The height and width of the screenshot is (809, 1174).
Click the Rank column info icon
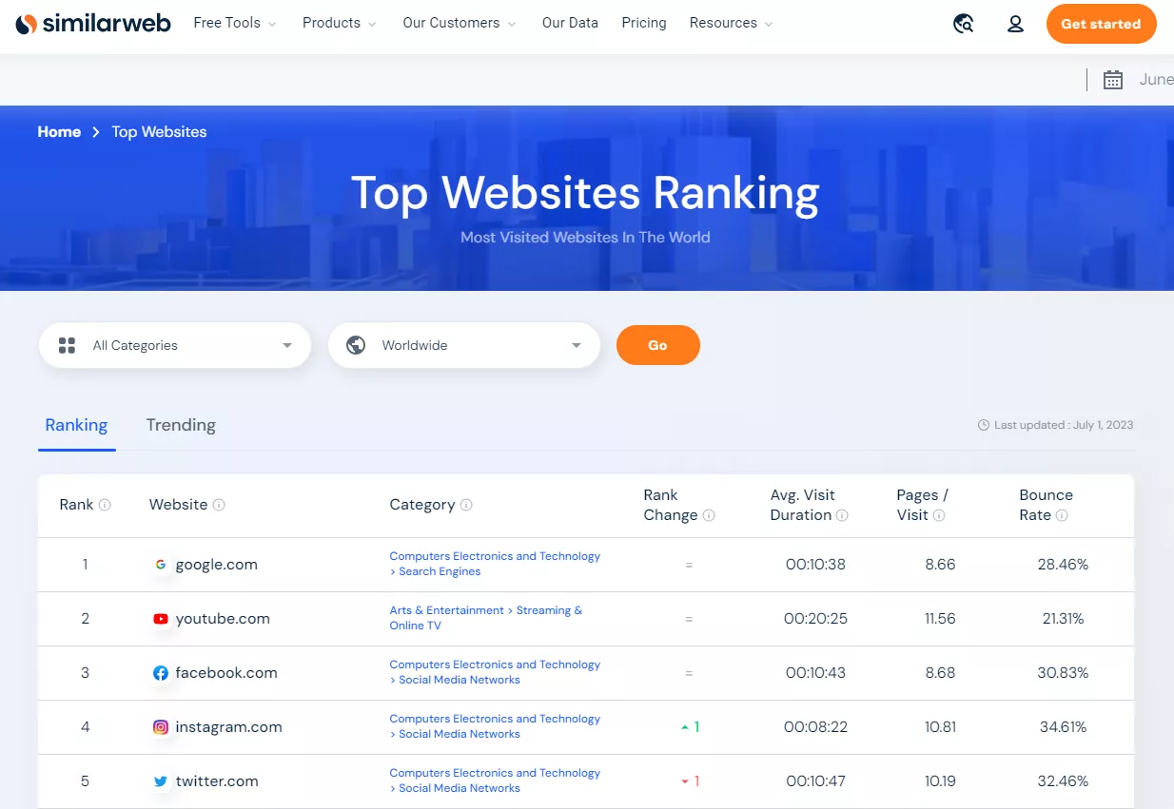click(105, 505)
